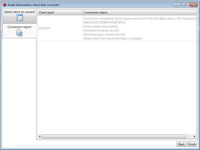200x150 pixels.
Task: Click the stacked documents icon under Conversion report
Action: tap(19, 33)
